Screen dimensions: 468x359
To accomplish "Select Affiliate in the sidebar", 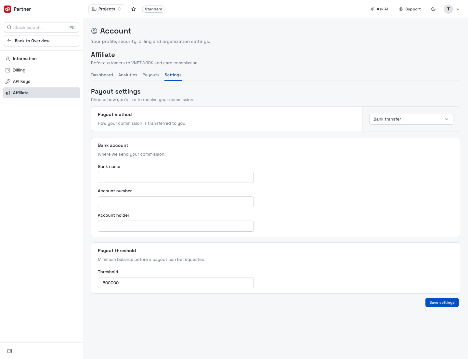I will coord(41,93).
